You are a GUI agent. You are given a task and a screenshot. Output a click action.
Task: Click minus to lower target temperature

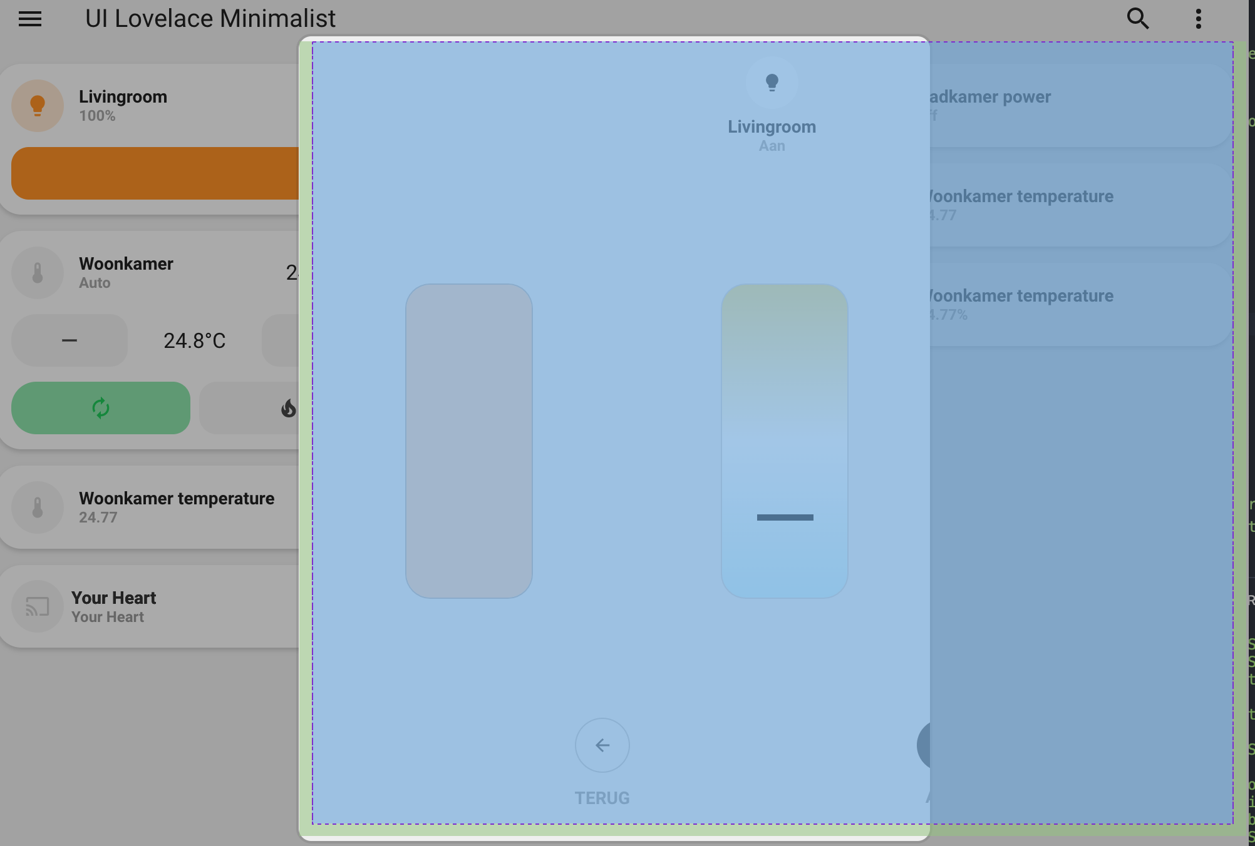click(x=69, y=340)
